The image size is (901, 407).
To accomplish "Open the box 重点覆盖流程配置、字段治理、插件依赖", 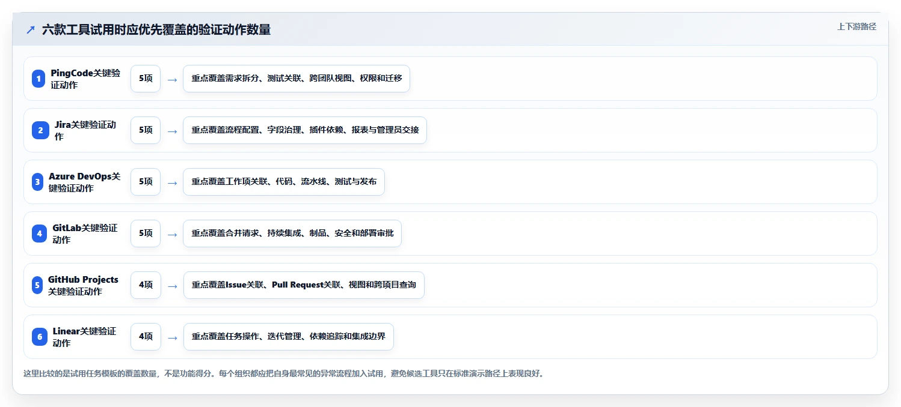I will coord(305,130).
